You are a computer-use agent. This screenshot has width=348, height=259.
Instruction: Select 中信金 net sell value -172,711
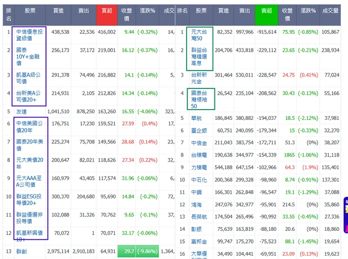(267, 143)
